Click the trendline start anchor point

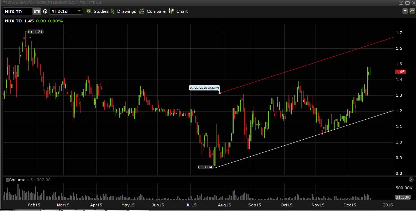[219, 93]
